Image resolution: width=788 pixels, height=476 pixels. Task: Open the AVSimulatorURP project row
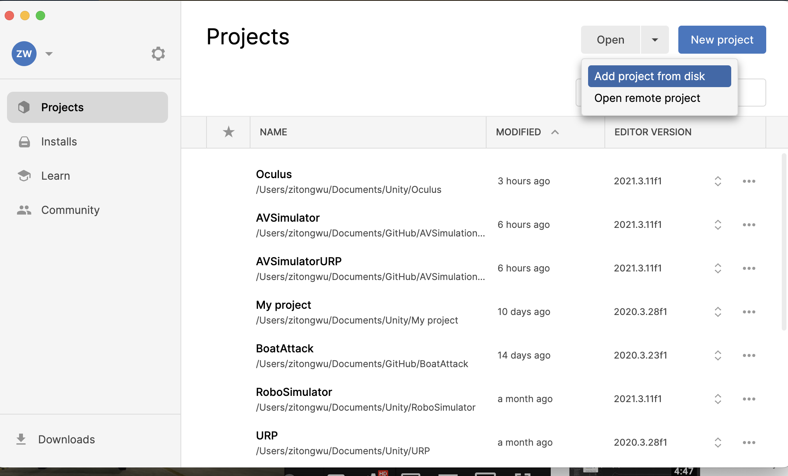(x=299, y=262)
